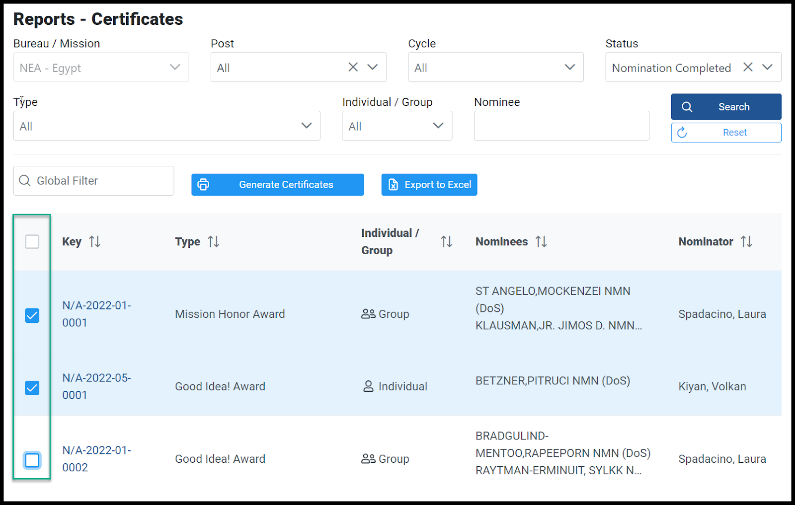Open nomination link N/A-2022-01-0002

pos(96,459)
